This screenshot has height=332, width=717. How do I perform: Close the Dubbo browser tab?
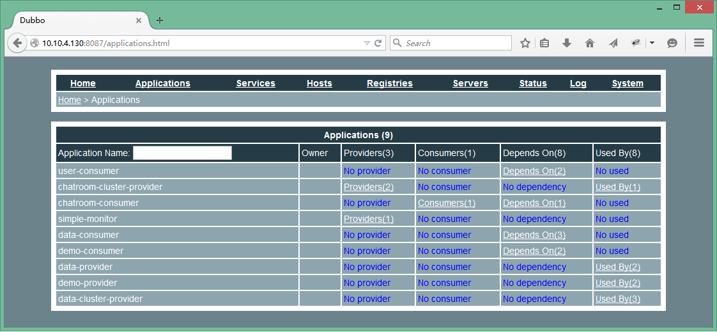(x=139, y=20)
